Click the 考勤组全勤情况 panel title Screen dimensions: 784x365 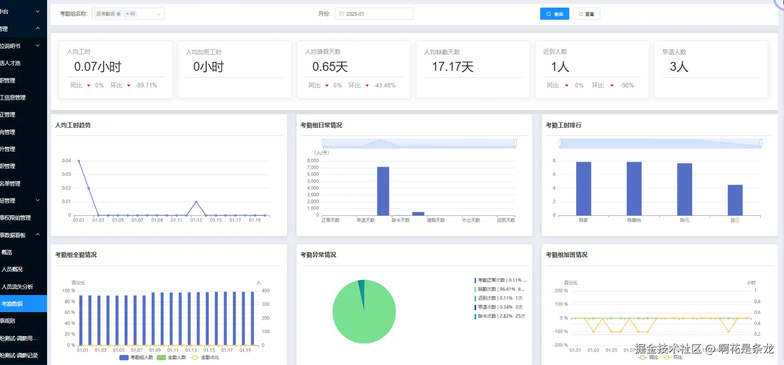coord(76,255)
